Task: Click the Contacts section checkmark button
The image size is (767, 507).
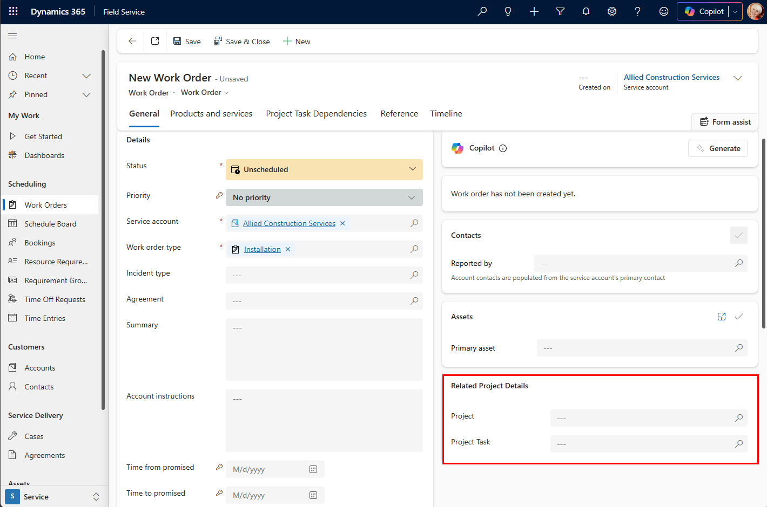Action: 739,235
